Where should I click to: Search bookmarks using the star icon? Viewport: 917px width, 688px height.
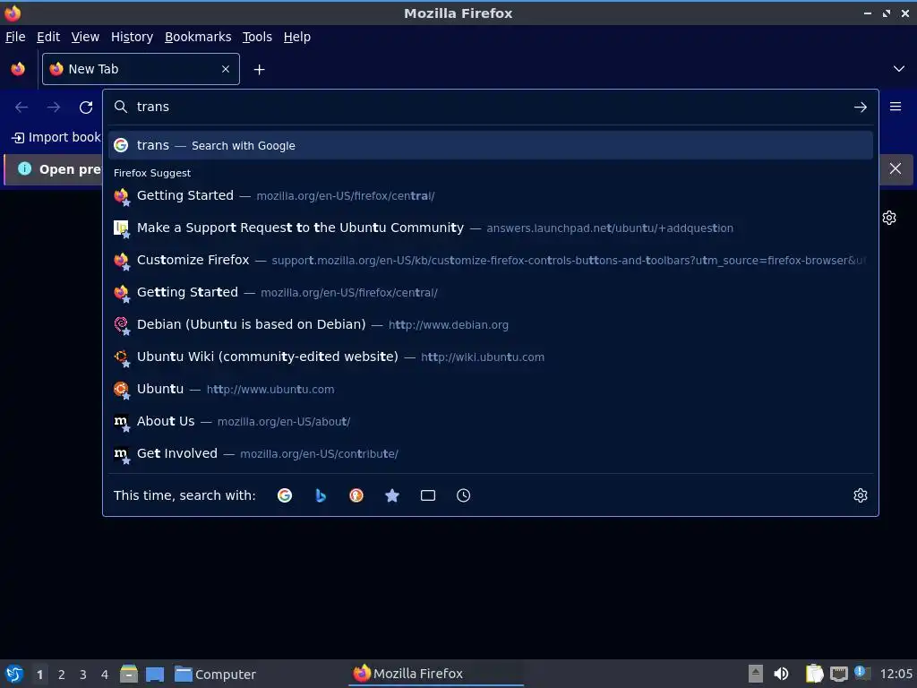pos(392,495)
